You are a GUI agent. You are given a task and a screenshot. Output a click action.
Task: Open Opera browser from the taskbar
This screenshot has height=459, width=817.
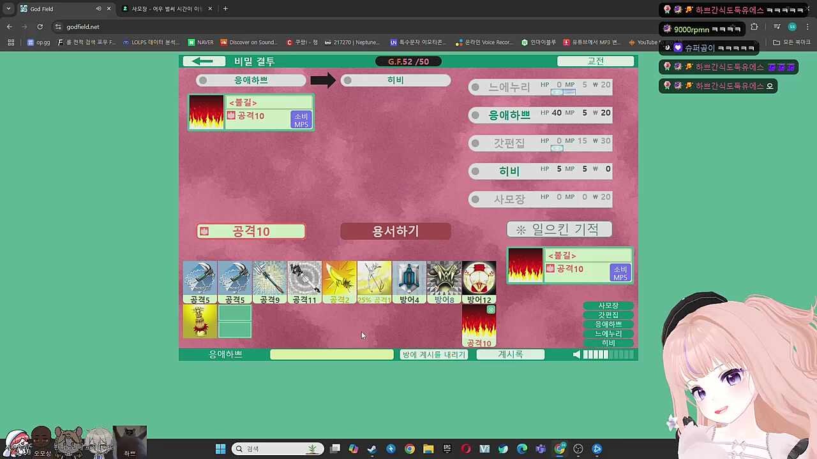point(466,449)
